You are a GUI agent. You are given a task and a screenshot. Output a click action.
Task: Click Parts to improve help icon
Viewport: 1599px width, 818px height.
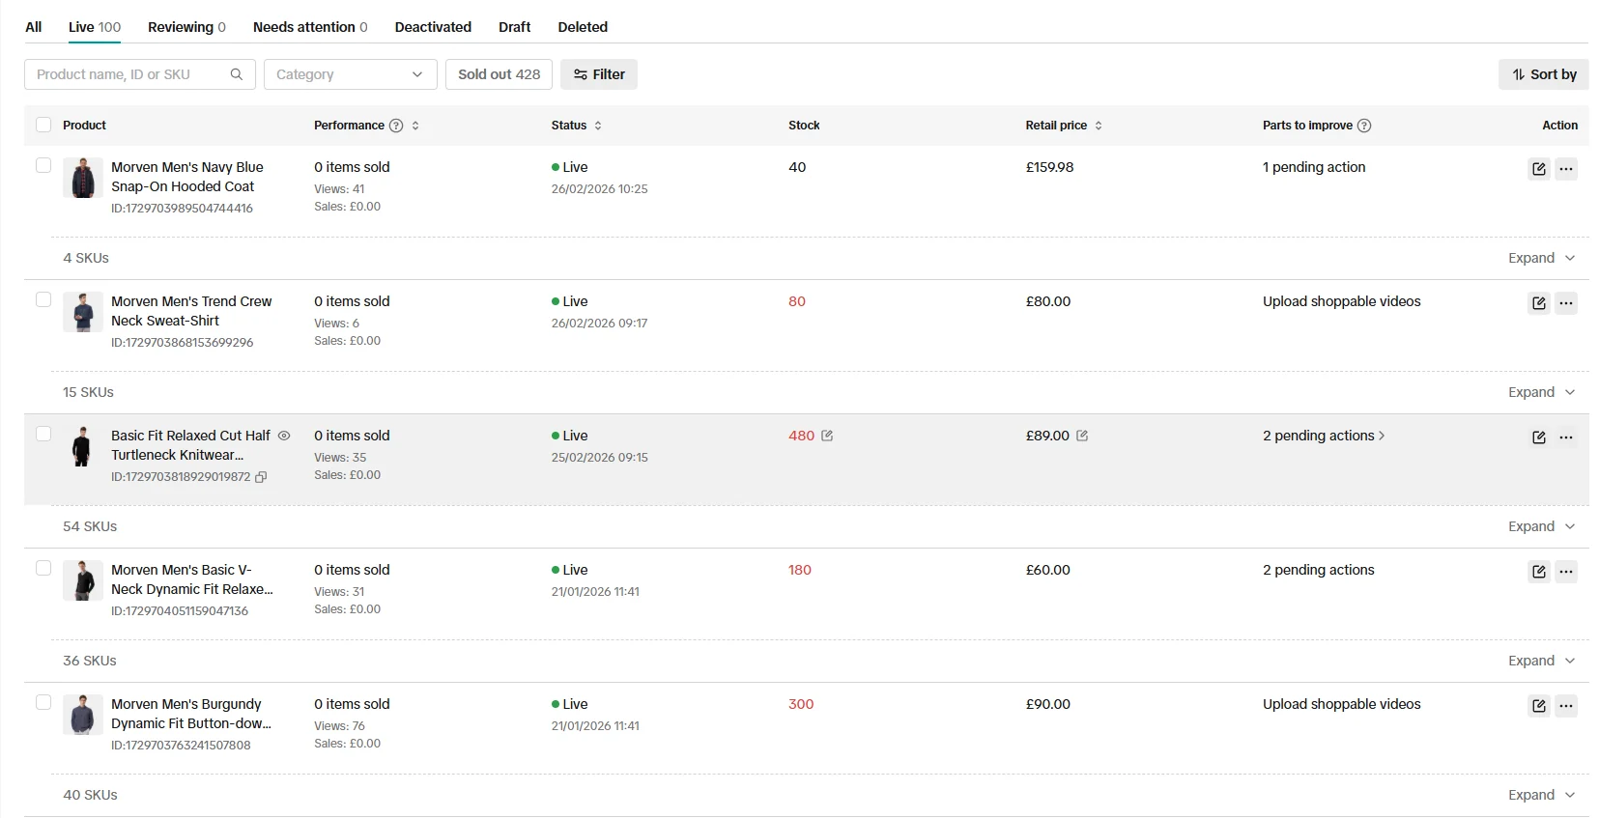pyautogui.click(x=1364, y=126)
